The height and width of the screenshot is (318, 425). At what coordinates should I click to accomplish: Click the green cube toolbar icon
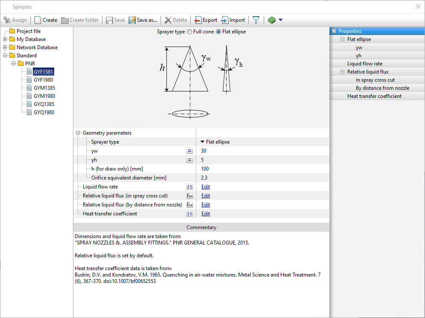pyautogui.click(x=272, y=20)
